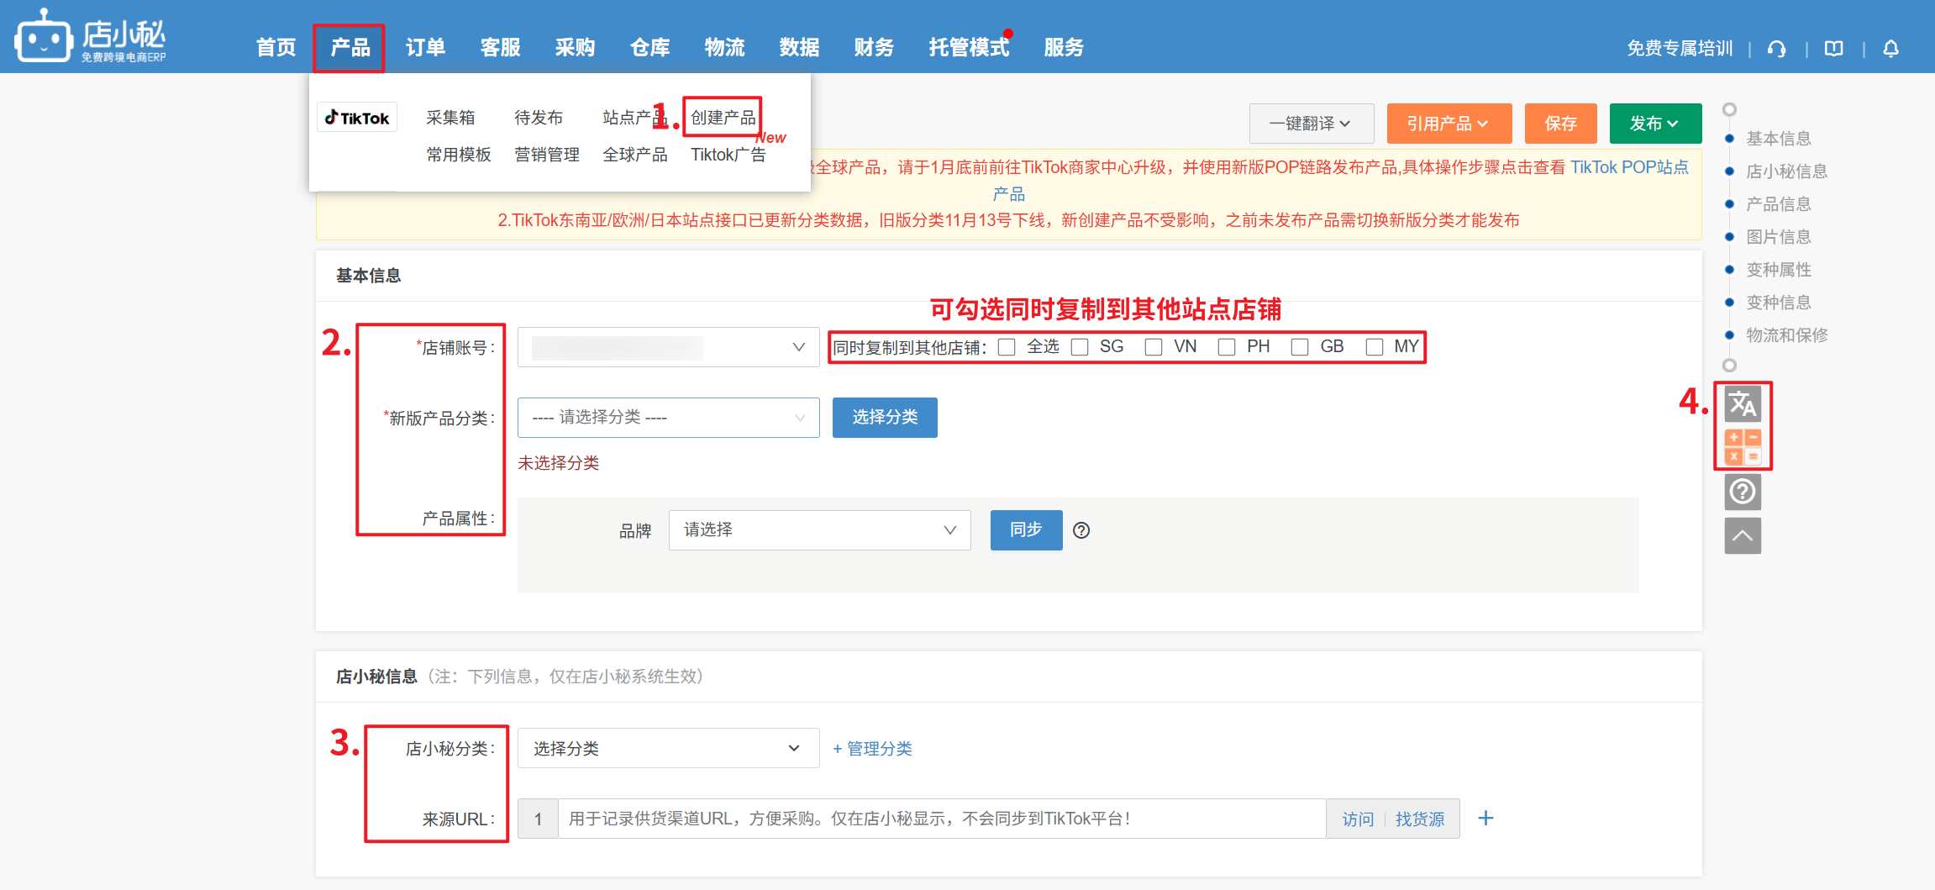Click the 来源URL input field
1935x890 pixels.
[941, 819]
